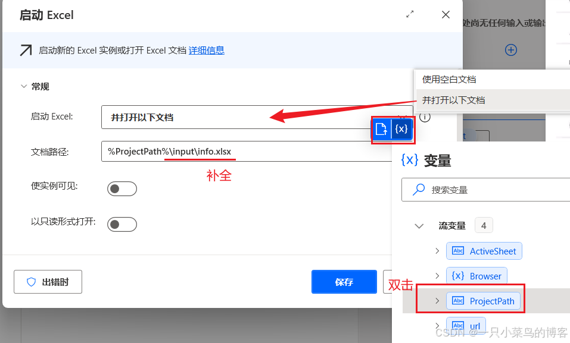Collapse the 流变量 group
This screenshot has width=570, height=343.
pos(419,226)
